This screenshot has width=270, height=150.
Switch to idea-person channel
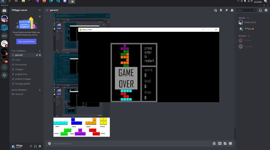tap(26, 64)
